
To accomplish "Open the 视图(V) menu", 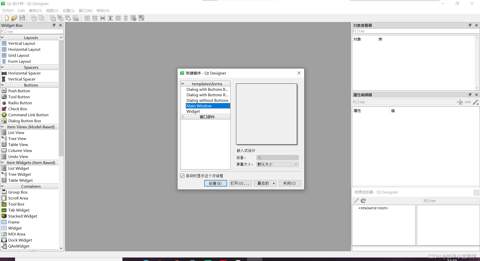I will tap(52, 10).
